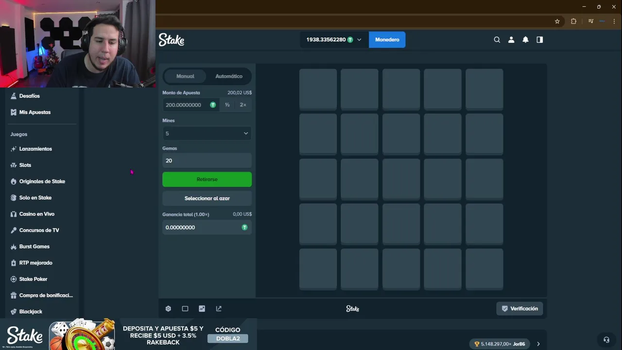Expand the balance currency dropdown
The image size is (622, 350).
click(x=359, y=40)
